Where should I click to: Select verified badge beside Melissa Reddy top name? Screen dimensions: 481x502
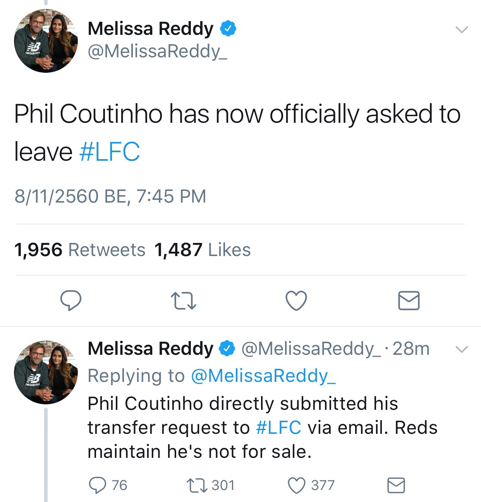coord(228,29)
